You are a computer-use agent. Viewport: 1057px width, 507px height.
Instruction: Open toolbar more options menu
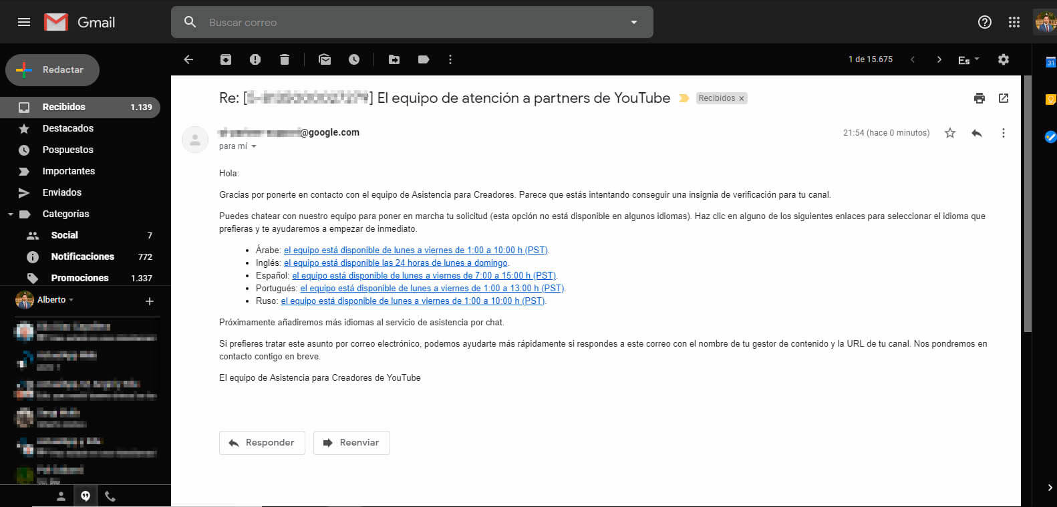[450, 59]
